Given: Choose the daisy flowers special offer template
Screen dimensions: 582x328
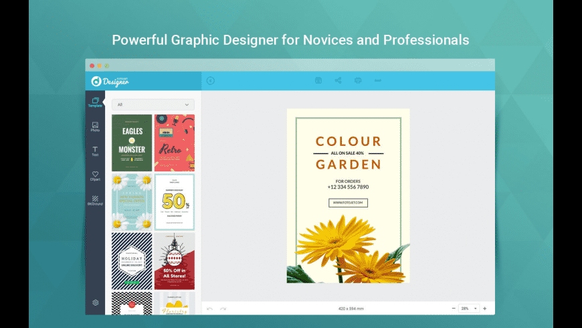Looking at the screenshot, I should (132, 201).
